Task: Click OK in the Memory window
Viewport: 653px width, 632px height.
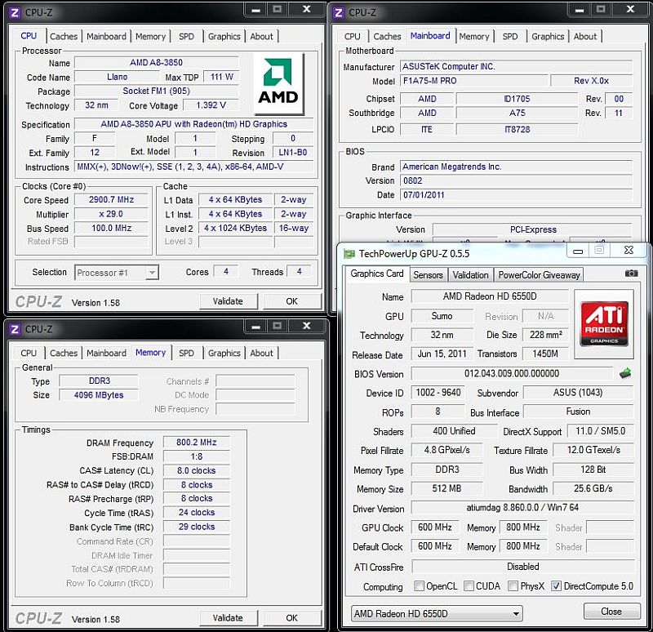Action: click(x=291, y=618)
